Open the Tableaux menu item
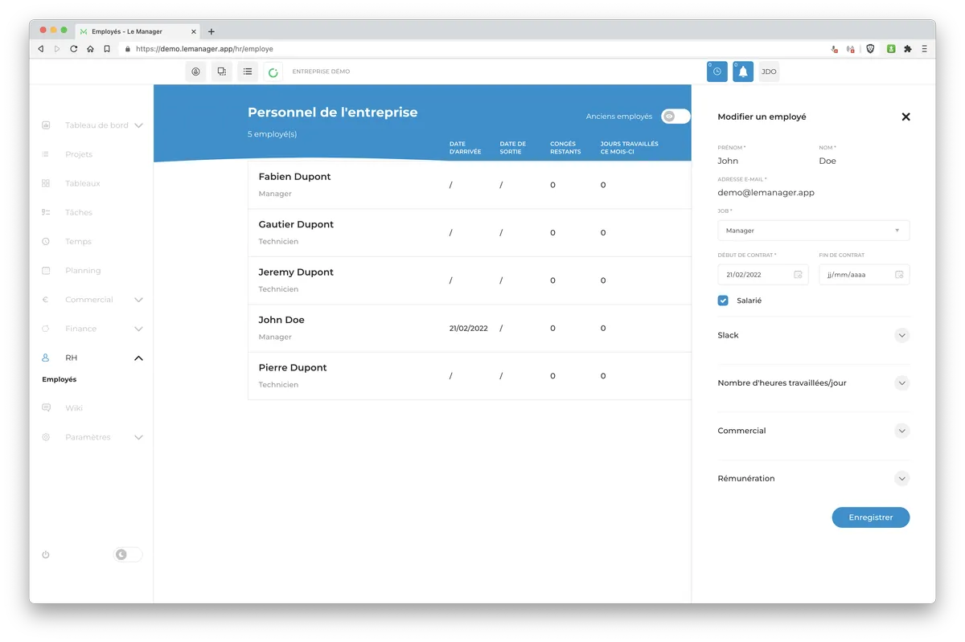 click(83, 183)
